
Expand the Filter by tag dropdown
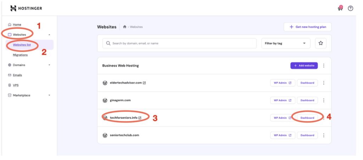pos(285,43)
